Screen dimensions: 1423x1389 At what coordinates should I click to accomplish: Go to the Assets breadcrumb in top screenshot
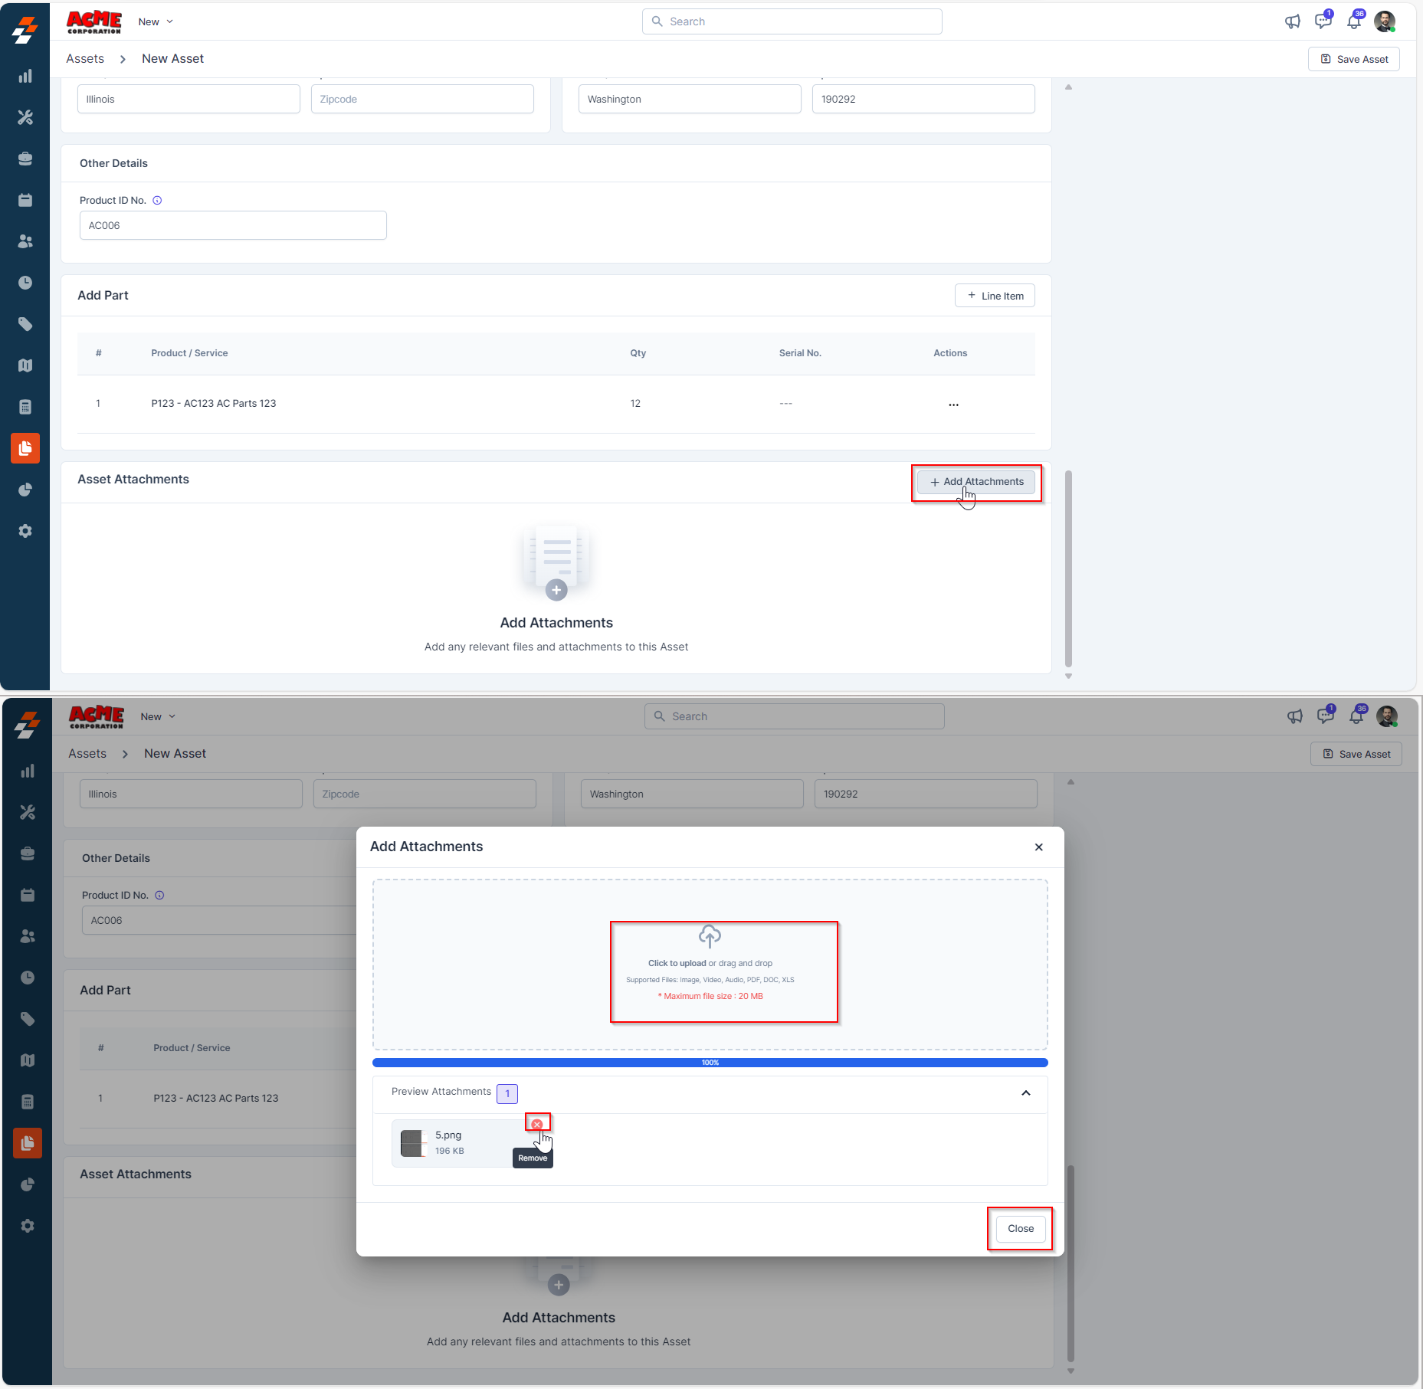(x=85, y=59)
